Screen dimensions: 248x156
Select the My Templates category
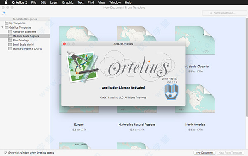(x=25, y=23)
